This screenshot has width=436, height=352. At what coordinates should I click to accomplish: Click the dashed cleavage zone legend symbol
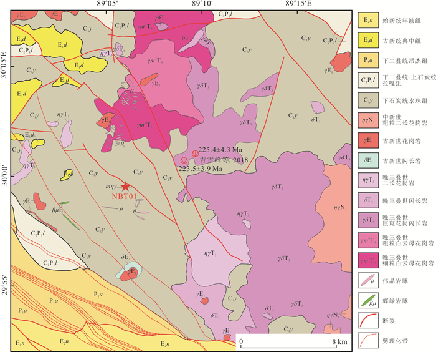[x=368, y=340]
